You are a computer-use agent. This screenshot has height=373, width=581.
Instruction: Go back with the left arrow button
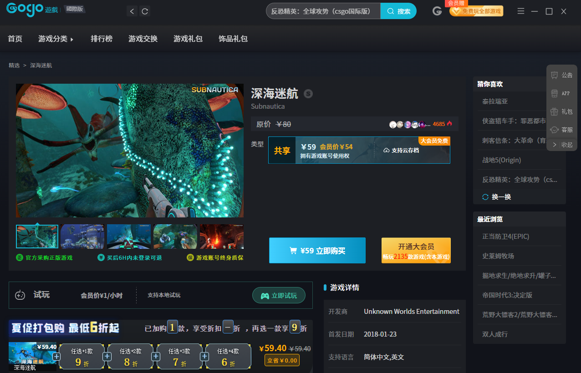(x=132, y=11)
